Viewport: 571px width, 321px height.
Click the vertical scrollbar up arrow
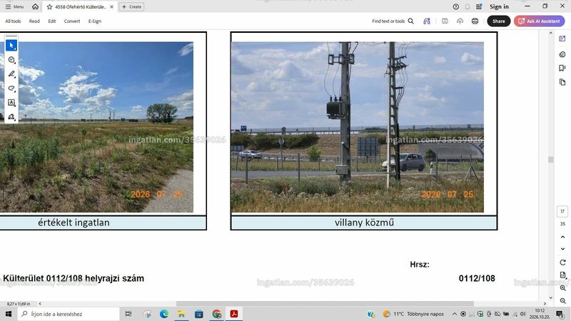click(550, 33)
